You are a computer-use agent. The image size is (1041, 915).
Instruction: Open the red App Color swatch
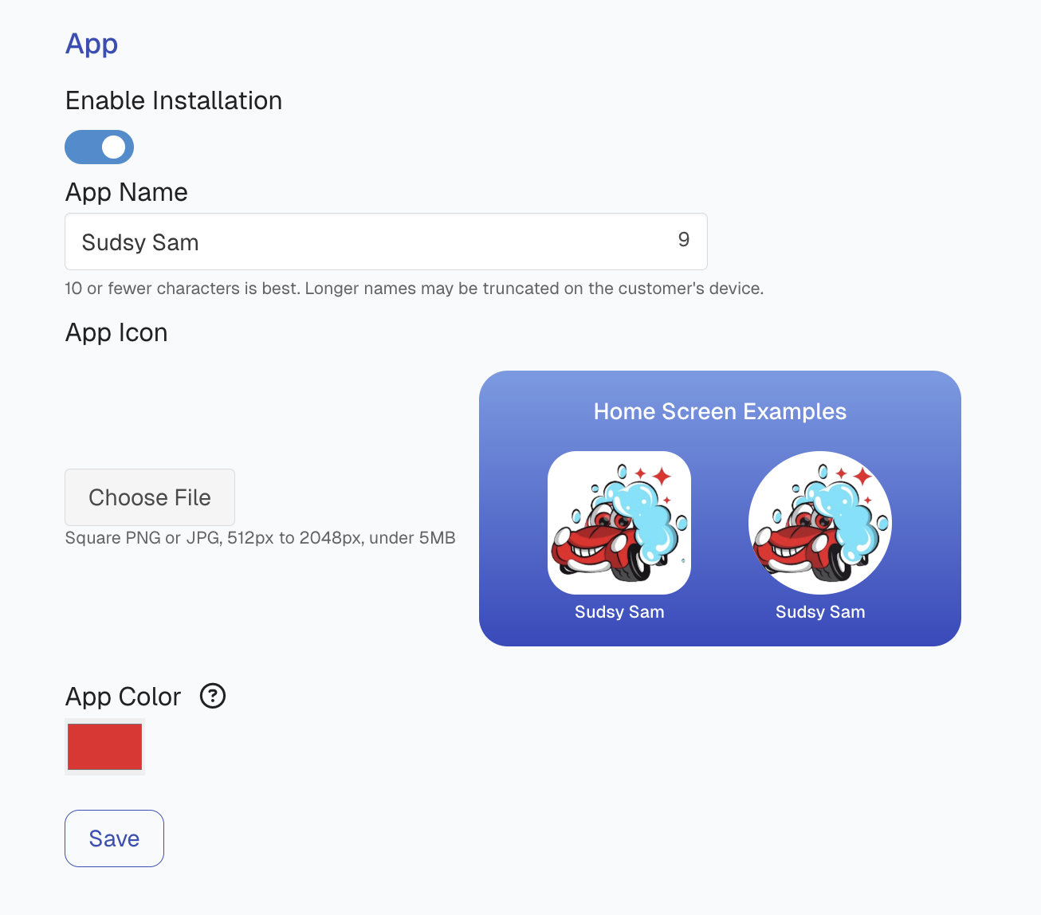pos(104,747)
